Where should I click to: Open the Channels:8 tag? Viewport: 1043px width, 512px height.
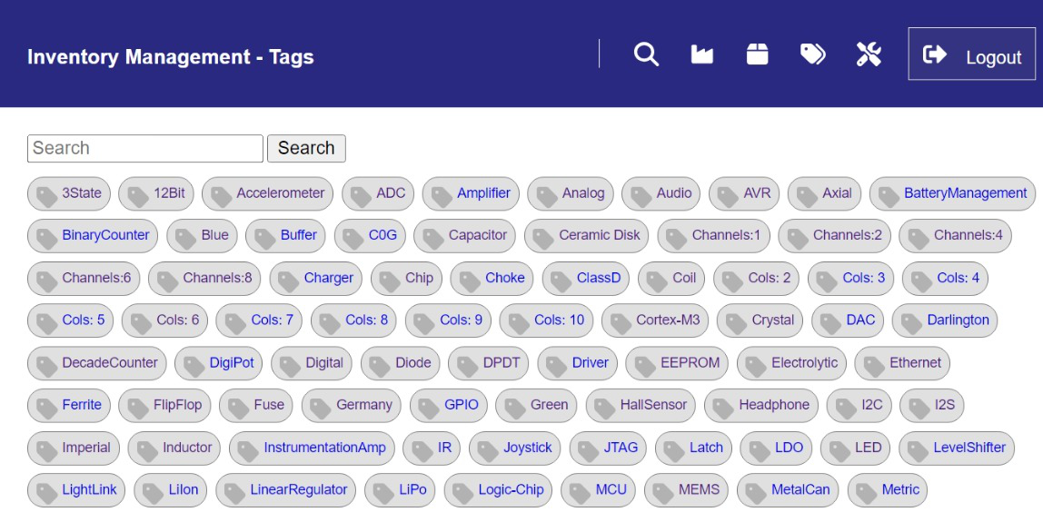204,278
